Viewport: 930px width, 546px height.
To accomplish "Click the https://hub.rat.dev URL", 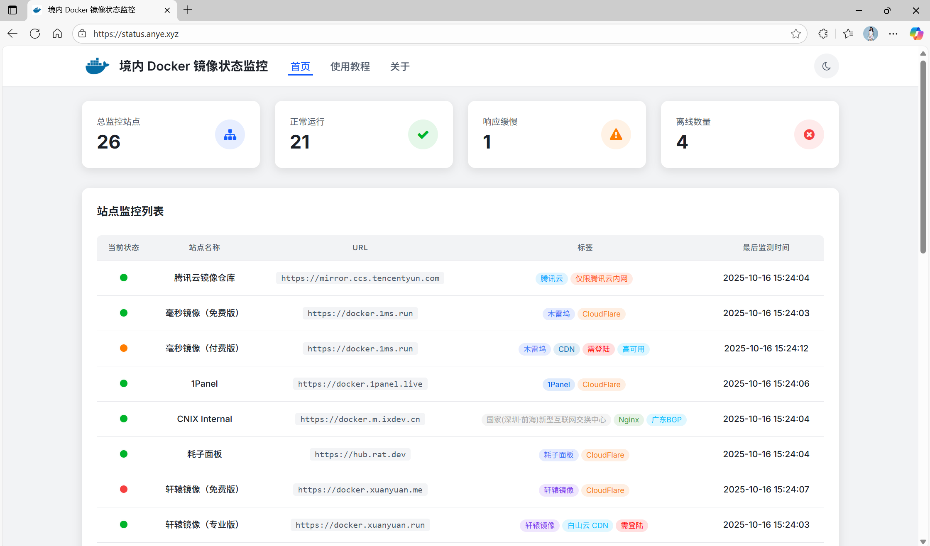I will [x=360, y=454].
